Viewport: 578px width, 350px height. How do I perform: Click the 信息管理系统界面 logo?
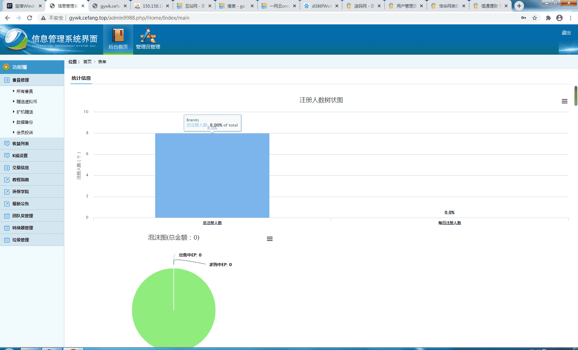[50, 40]
